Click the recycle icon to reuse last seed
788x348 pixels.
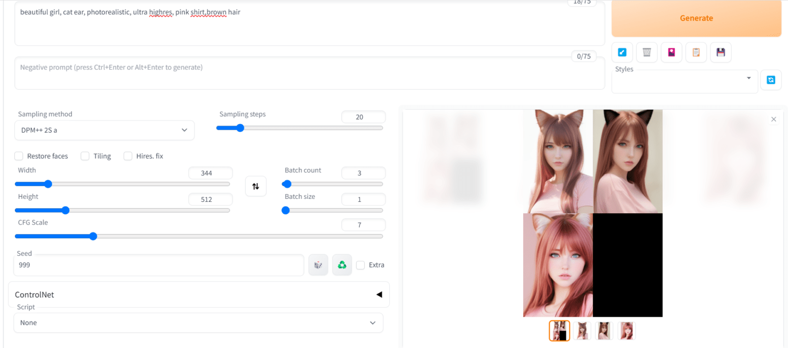click(342, 265)
